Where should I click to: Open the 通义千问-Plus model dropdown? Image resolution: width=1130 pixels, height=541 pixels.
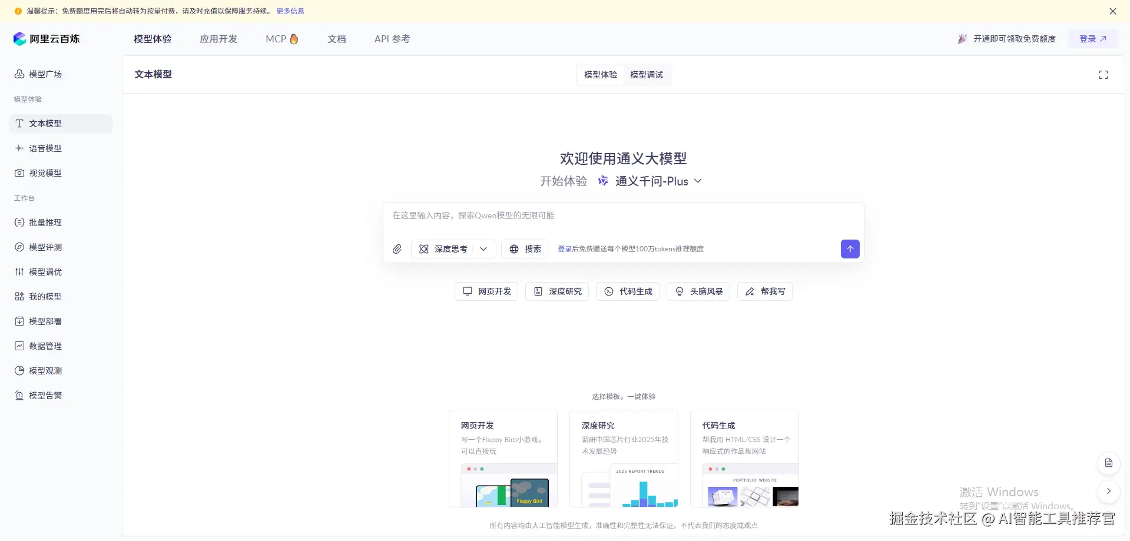(650, 181)
